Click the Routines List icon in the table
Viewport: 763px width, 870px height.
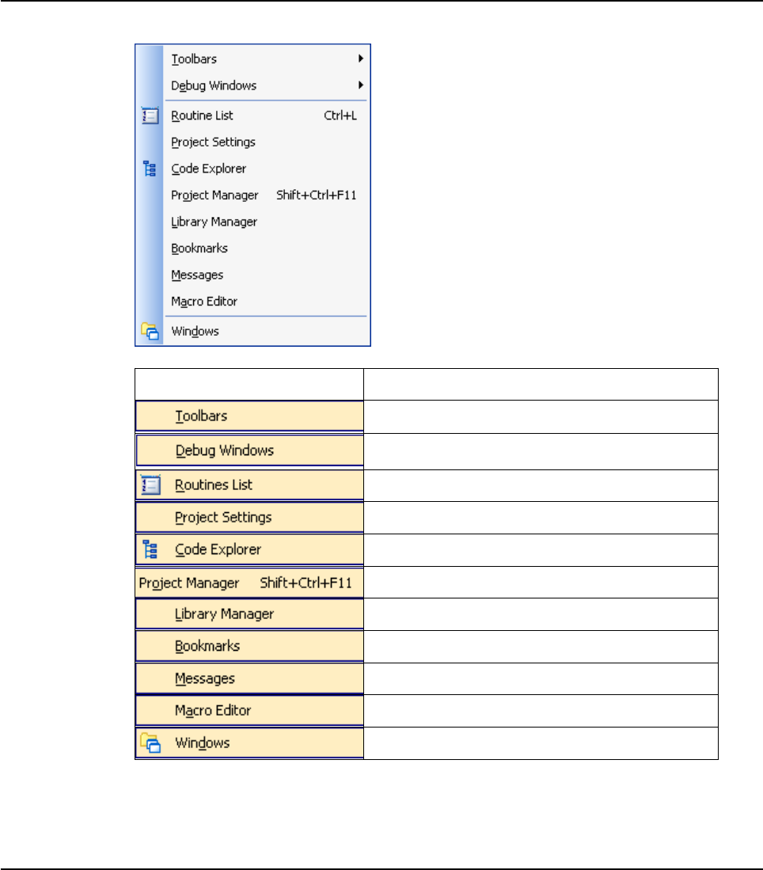pos(150,485)
